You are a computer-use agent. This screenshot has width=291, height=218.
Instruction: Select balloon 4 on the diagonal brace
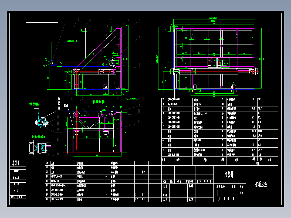coord(111,20)
